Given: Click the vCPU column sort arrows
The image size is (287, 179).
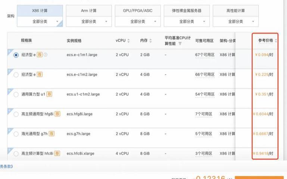Looking at the screenshot, I should pyautogui.click(x=129, y=40).
